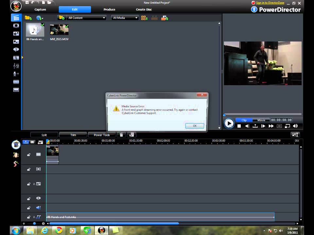Open Windows Start button

(16, 231)
